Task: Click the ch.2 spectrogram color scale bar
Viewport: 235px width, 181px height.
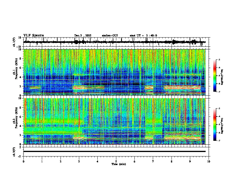Action: [x=215, y=125]
